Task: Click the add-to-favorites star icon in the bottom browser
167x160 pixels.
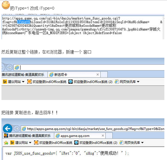Action: 6,143
